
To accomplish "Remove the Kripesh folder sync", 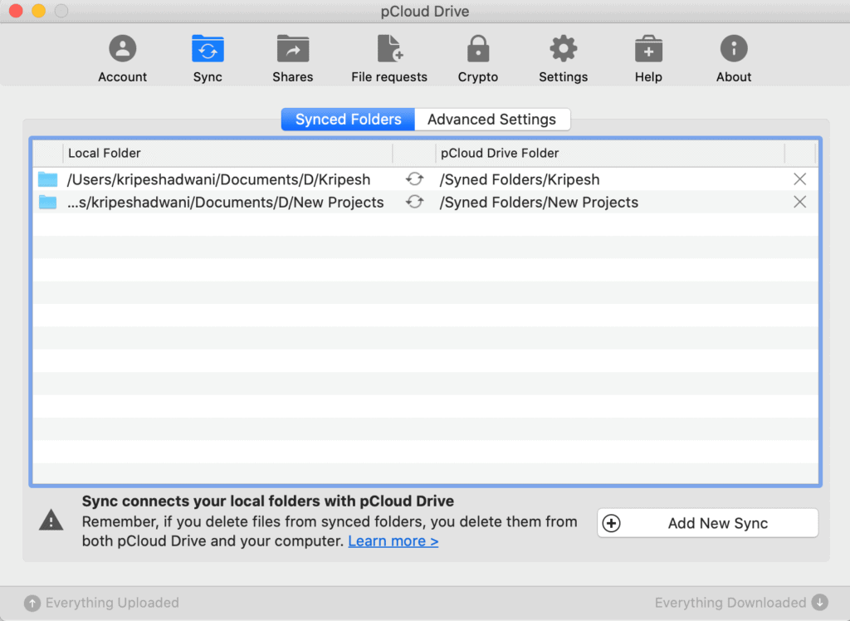I will pos(799,179).
